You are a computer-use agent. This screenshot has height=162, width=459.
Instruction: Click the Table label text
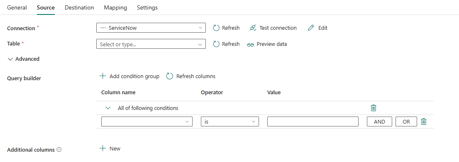(13, 43)
